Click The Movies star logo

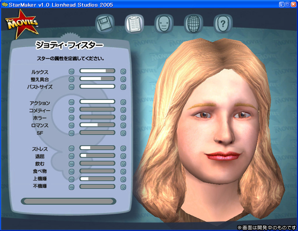[x=22, y=24]
